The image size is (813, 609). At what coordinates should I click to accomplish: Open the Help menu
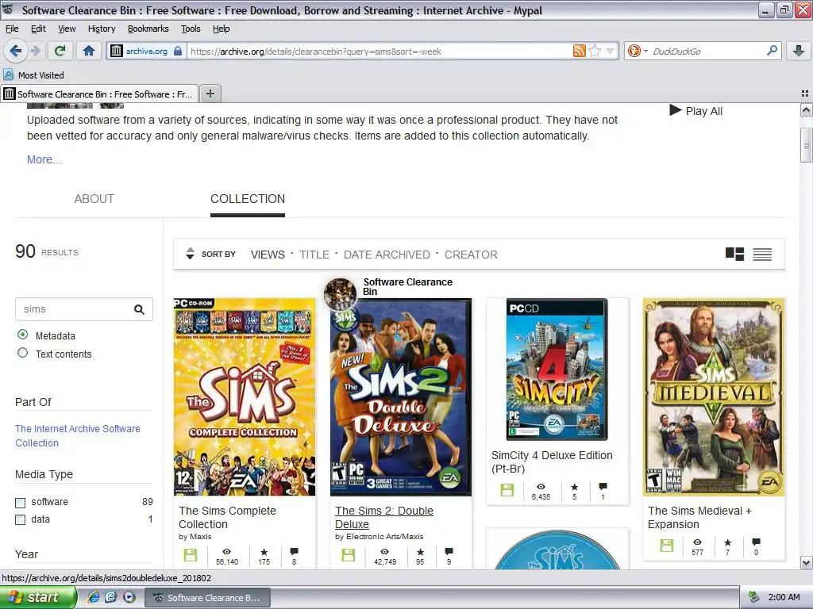[222, 29]
